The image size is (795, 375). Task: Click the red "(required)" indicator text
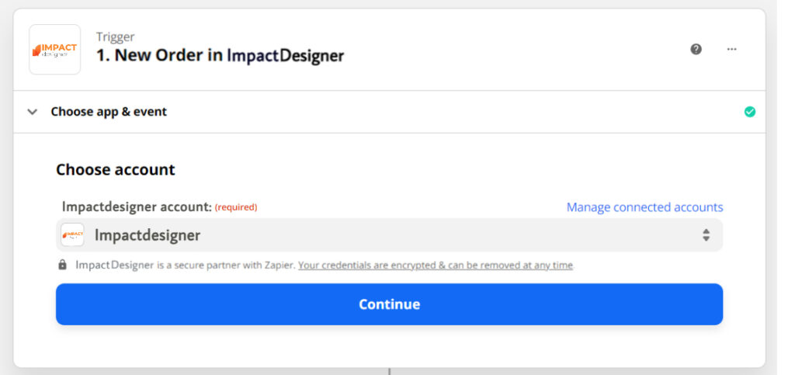[236, 207]
